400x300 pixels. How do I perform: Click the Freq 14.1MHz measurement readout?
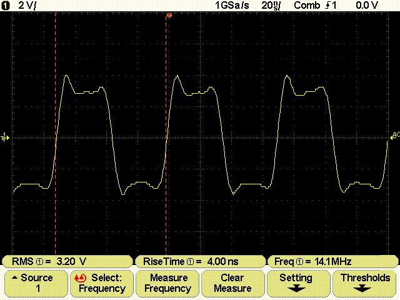pos(332,261)
